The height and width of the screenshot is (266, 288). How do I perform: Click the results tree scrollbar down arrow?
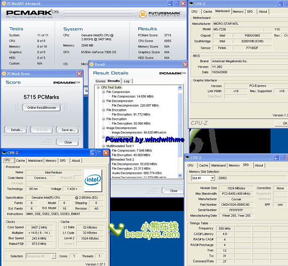(180, 175)
